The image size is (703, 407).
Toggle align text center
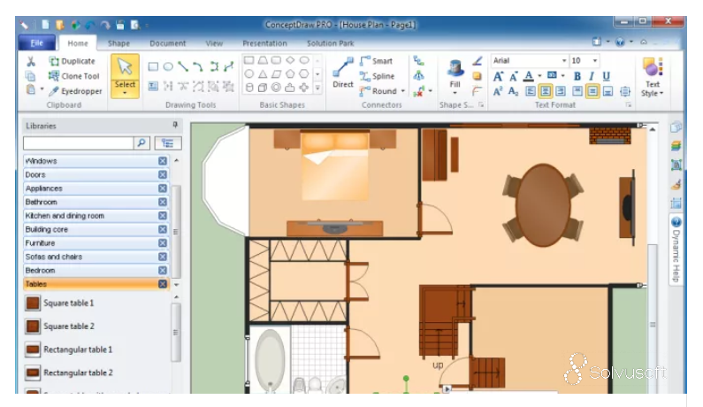pyautogui.click(x=546, y=91)
